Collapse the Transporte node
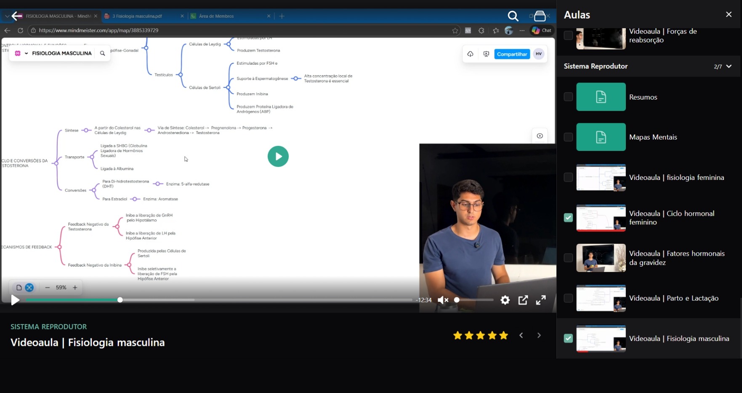This screenshot has height=393, width=742. [92, 157]
